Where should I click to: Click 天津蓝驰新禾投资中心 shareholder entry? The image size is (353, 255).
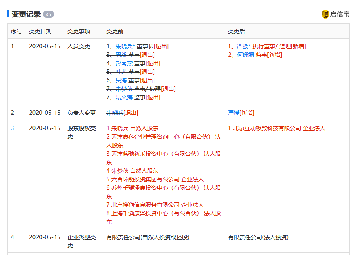(164, 158)
